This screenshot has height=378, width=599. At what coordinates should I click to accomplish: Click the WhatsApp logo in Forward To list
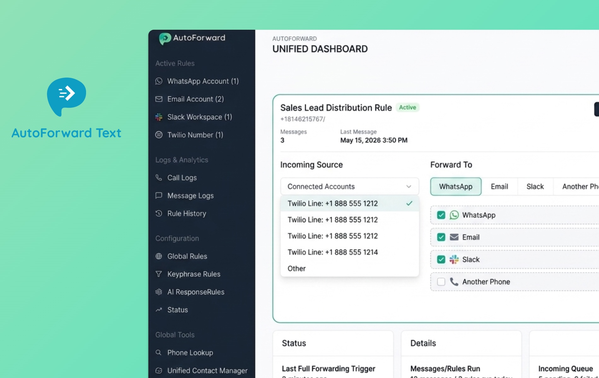pyautogui.click(x=454, y=215)
